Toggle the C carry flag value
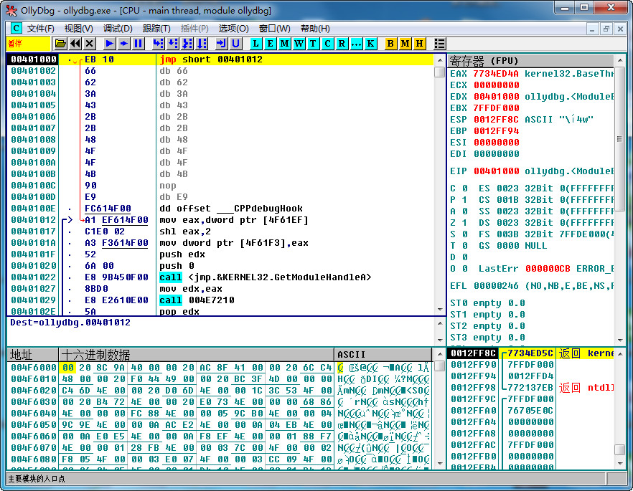 point(464,189)
